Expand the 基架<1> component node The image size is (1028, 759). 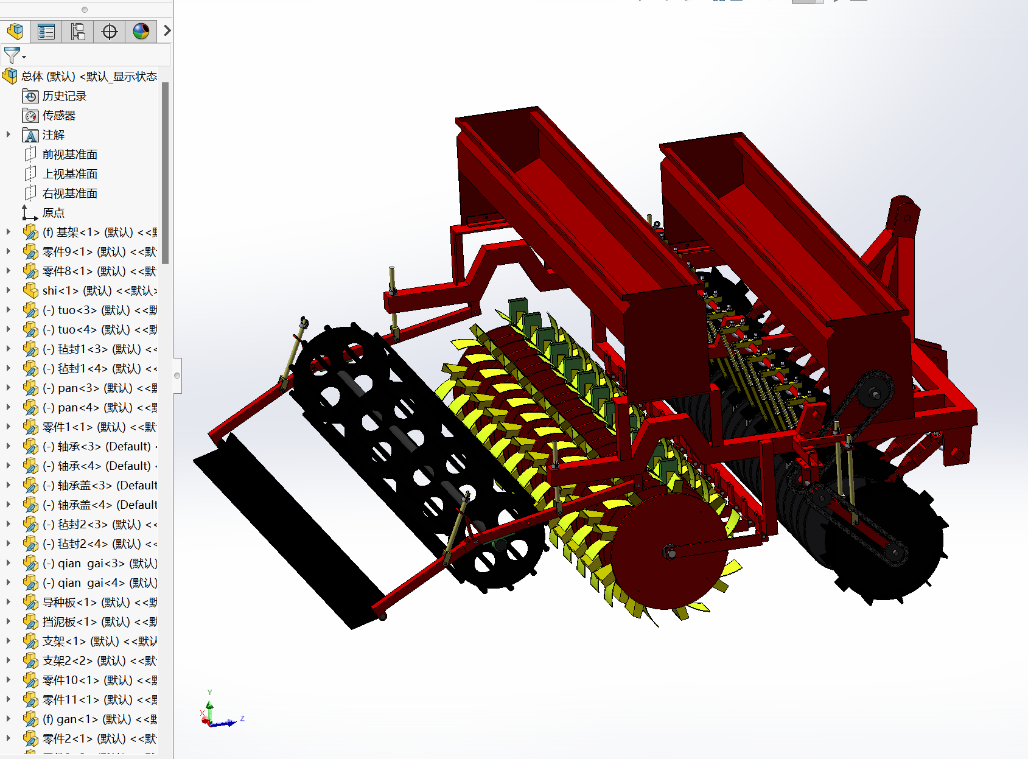[x=9, y=232]
